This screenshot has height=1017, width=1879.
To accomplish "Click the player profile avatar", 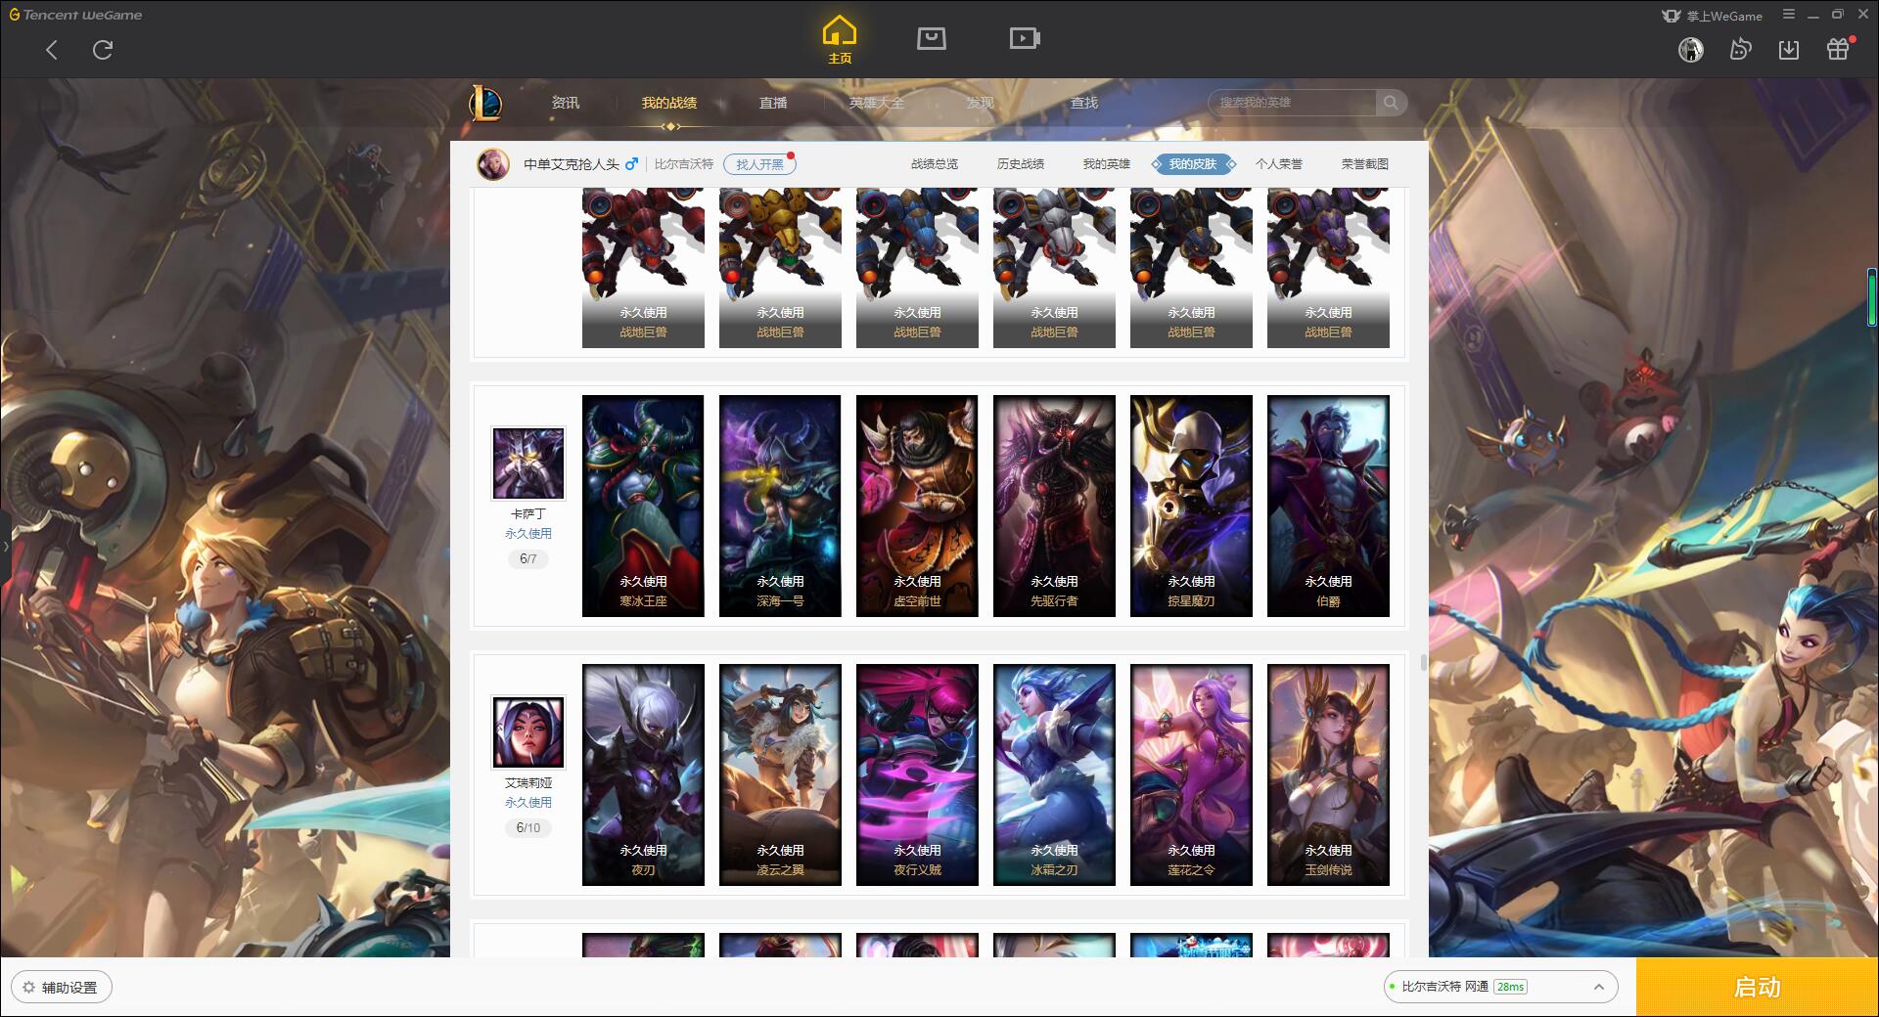I will 493,164.
